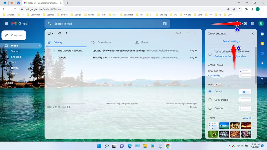Pick the lake theme thumbnail
Screen dimensions: 267x150
point(224,126)
